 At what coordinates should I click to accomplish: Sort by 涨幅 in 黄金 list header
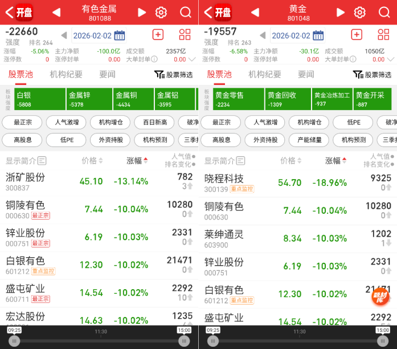(x=335, y=161)
